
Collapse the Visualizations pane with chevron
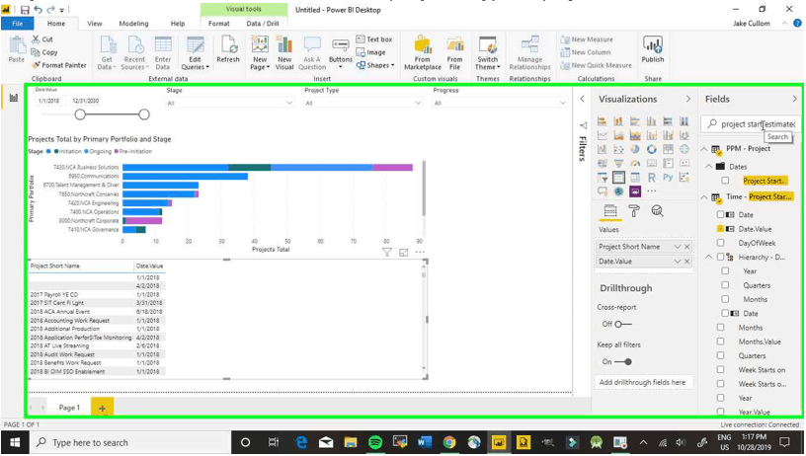pos(688,99)
